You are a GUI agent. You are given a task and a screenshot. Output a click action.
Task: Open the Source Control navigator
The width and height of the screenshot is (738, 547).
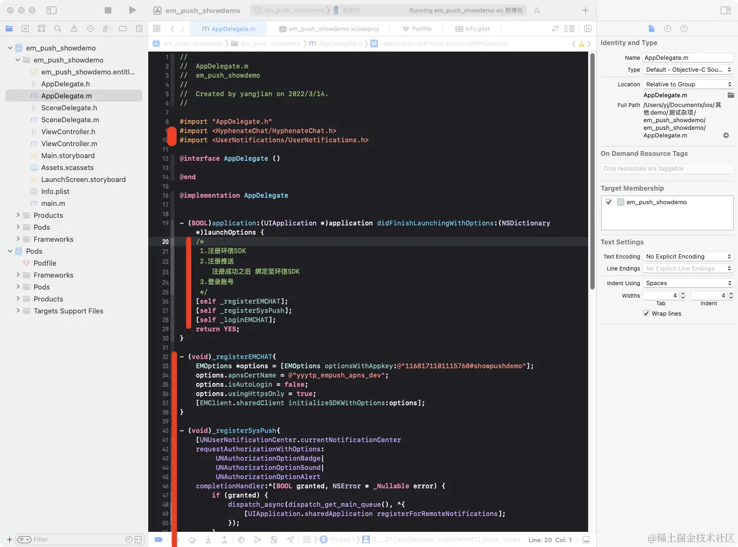(25, 29)
